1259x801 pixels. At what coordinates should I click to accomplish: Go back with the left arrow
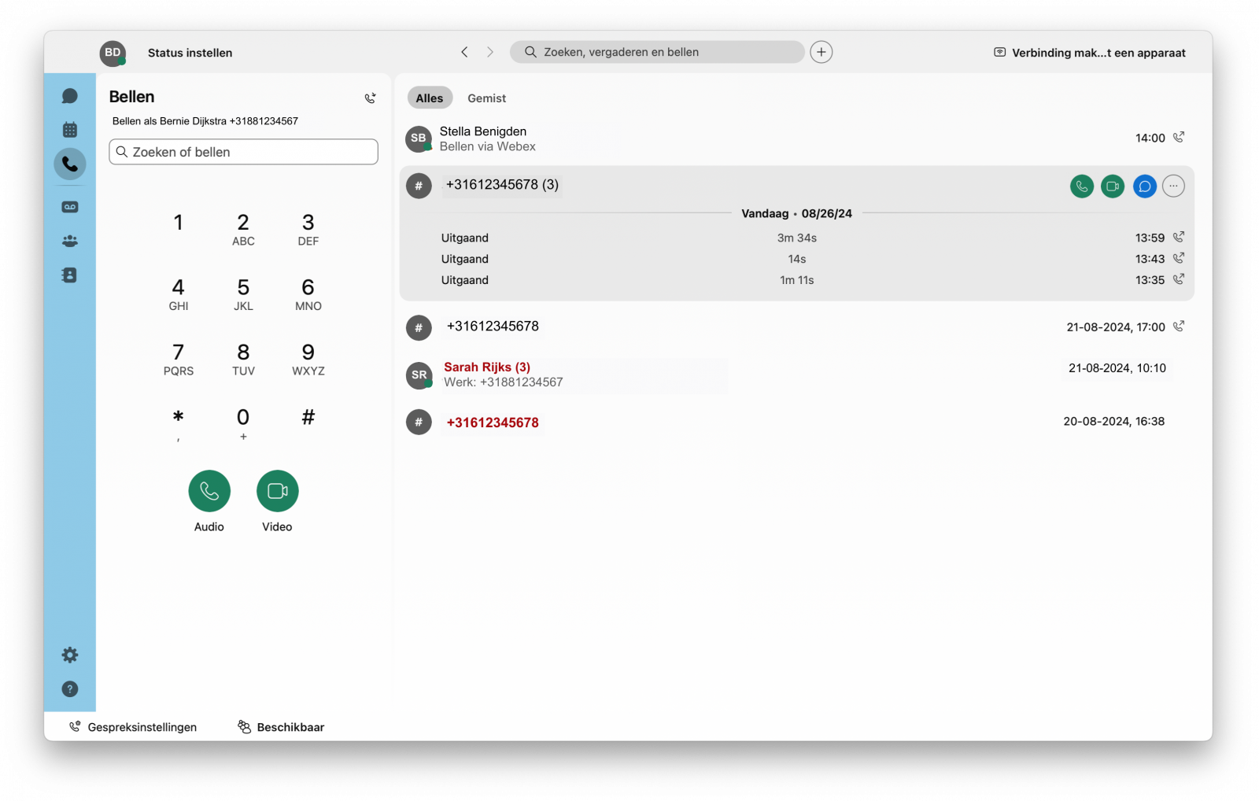click(x=464, y=52)
